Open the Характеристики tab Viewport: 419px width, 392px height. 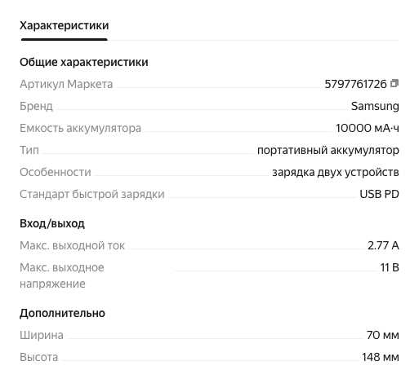click(65, 25)
